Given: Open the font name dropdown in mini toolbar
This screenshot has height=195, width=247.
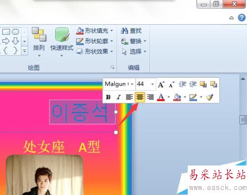Looking at the screenshot, I should click(x=132, y=84).
